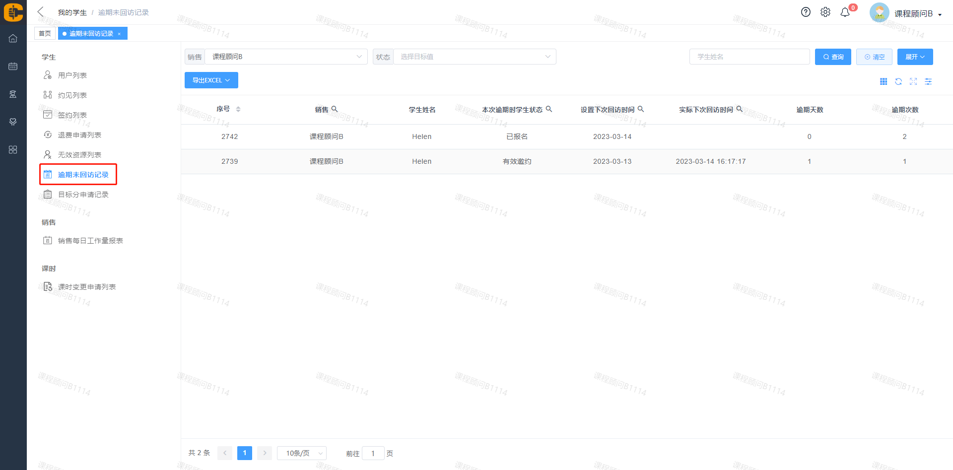The height and width of the screenshot is (470, 953).
Task: Close the 逾期未回访记录 tab
Action: (119, 34)
